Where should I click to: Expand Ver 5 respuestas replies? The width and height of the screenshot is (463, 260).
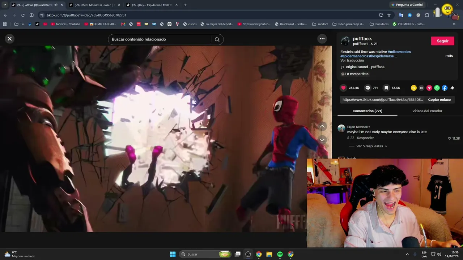(x=369, y=146)
